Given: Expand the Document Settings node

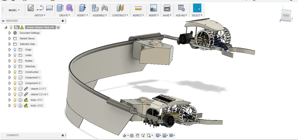Looking at the screenshot, I should point(10,33).
